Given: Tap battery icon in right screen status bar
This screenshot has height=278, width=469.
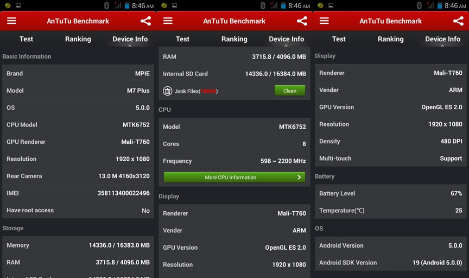Looking at the screenshot, I should 439,5.
